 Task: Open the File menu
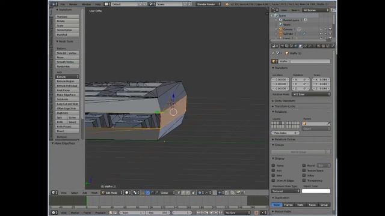click(x=63, y=4)
